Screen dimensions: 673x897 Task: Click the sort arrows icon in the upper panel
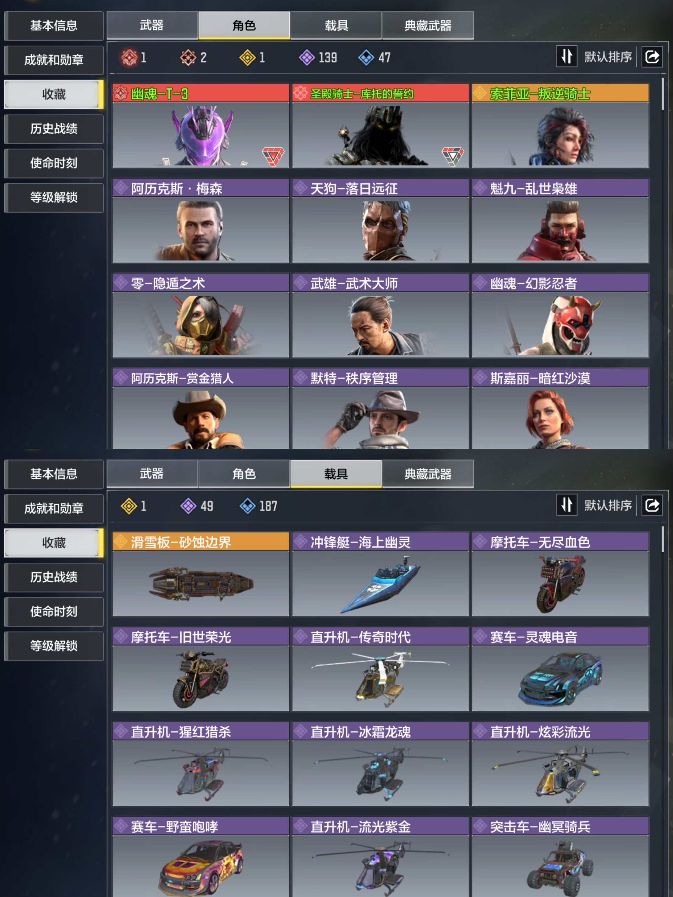(566, 56)
